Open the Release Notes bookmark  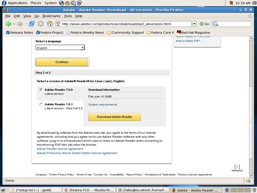click(x=20, y=32)
